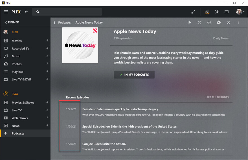This screenshot has width=248, height=160.
Task: Maximize the Plex window
Action: [x=234, y=3]
